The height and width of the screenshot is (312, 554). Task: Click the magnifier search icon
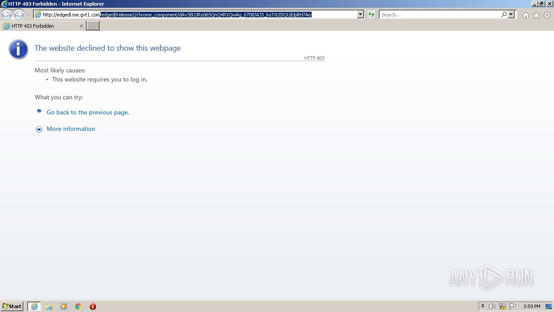pos(504,14)
